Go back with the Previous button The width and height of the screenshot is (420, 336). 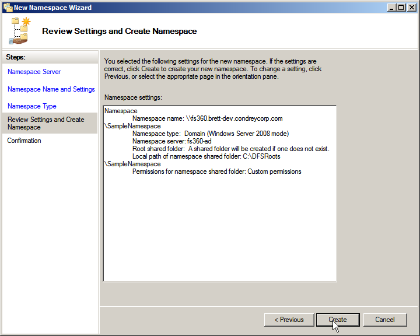(x=289, y=320)
